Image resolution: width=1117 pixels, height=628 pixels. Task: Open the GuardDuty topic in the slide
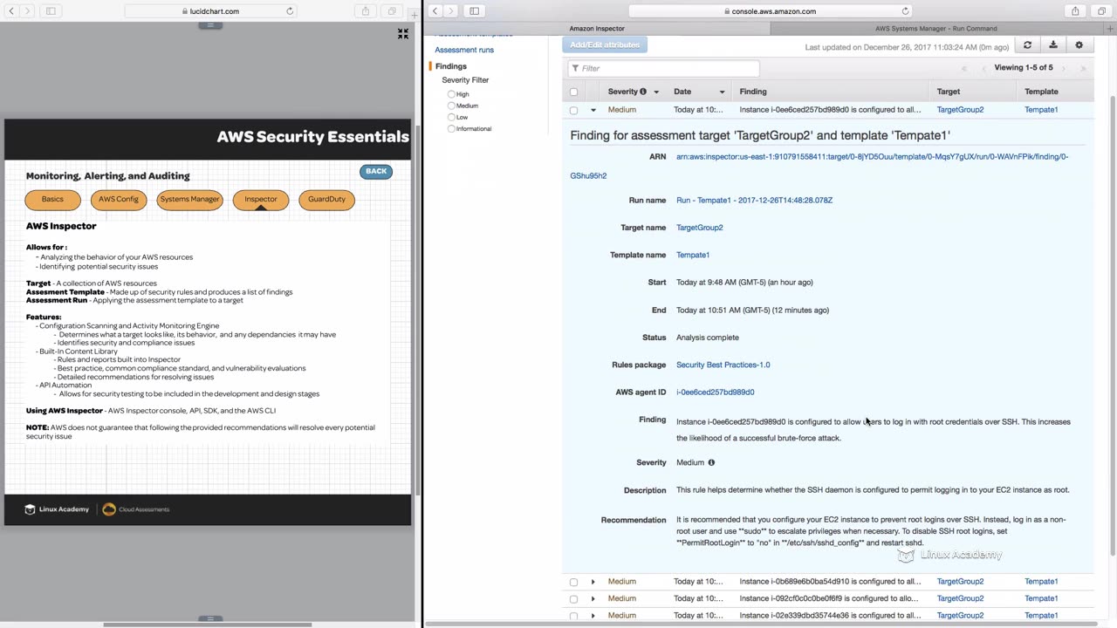coord(326,200)
